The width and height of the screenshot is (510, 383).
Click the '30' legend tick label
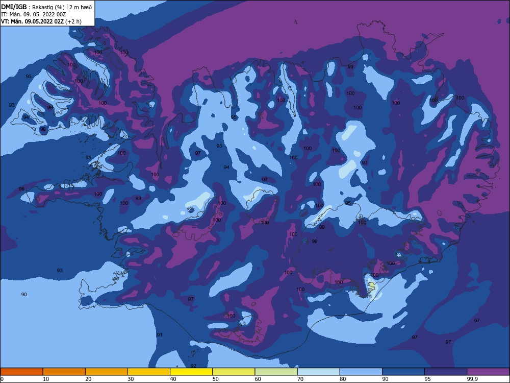[131, 379]
